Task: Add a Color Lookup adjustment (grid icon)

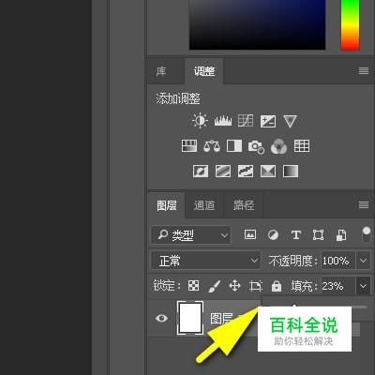Action: (x=302, y=146)
